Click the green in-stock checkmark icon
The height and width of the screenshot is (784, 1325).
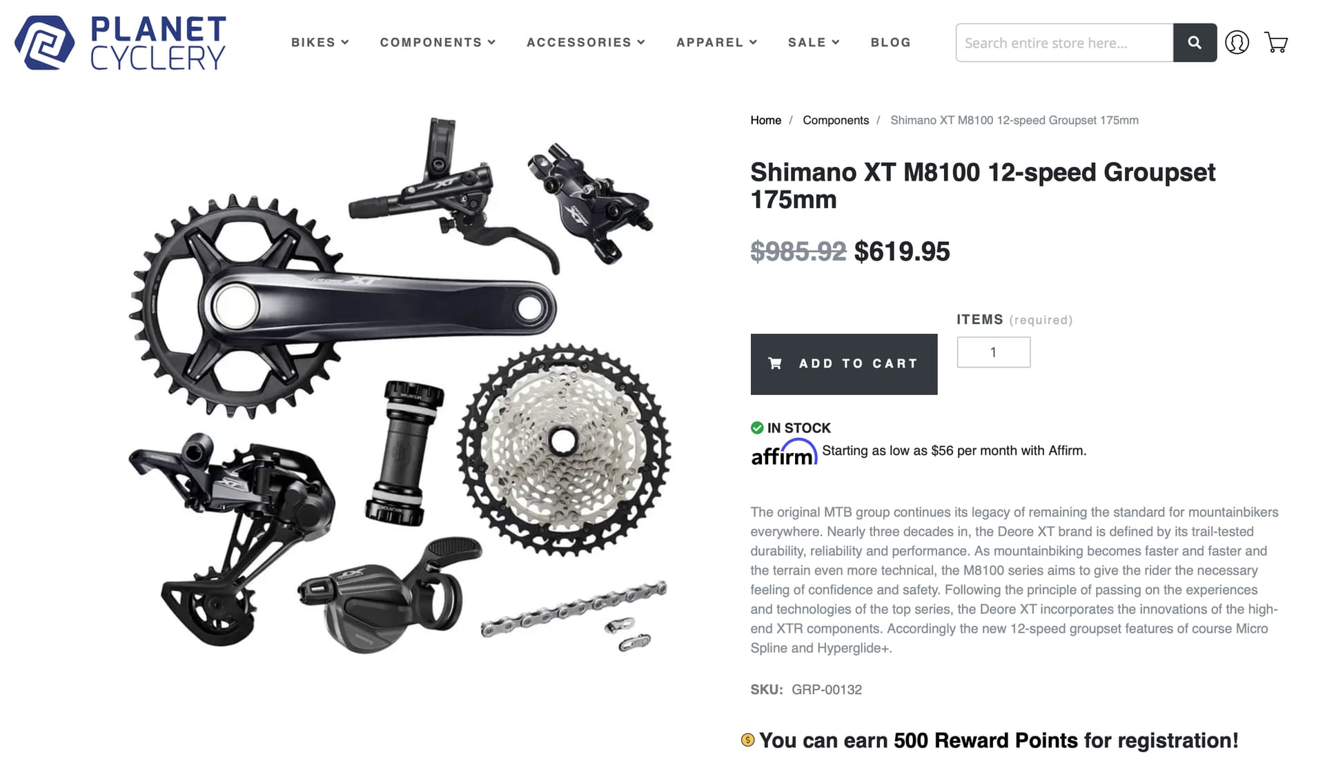tap(757, 428)
